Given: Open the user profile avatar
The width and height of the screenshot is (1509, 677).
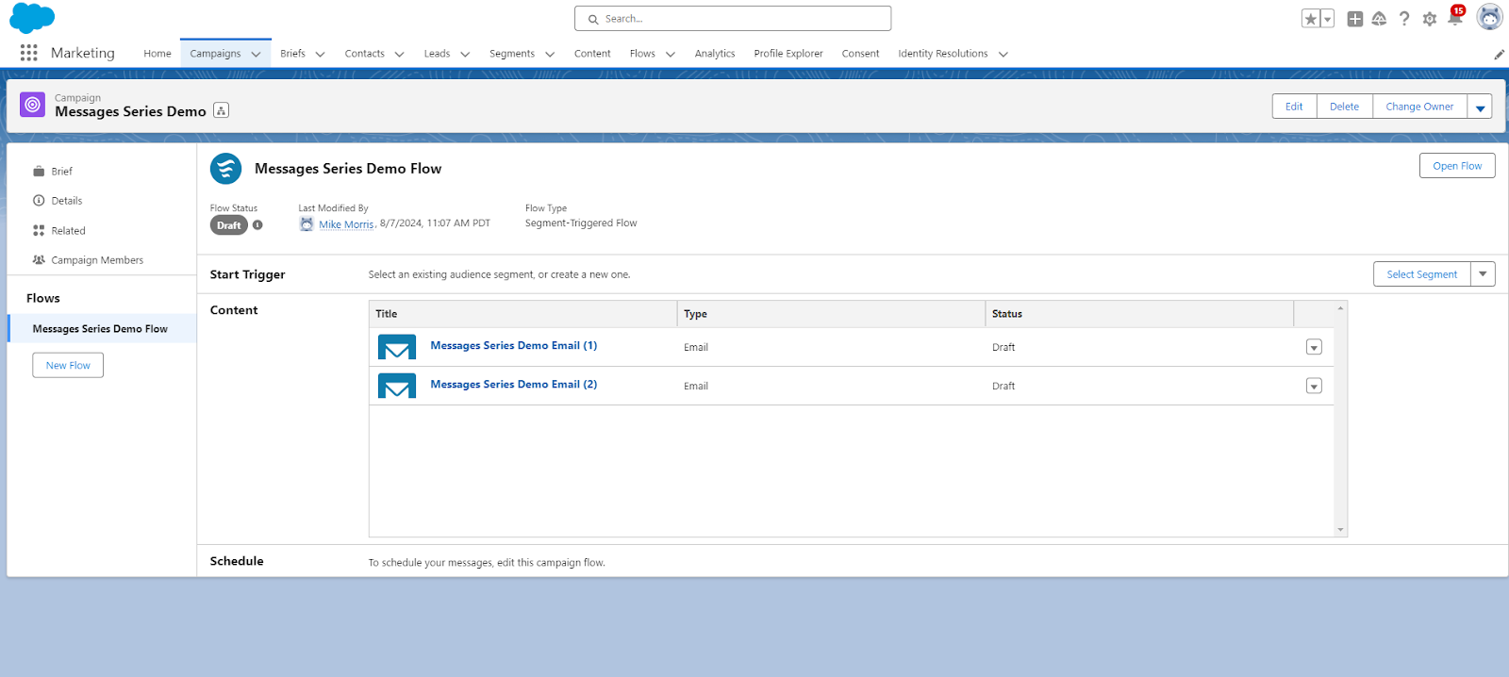Looking at the screenshot, I should 1489,18.
